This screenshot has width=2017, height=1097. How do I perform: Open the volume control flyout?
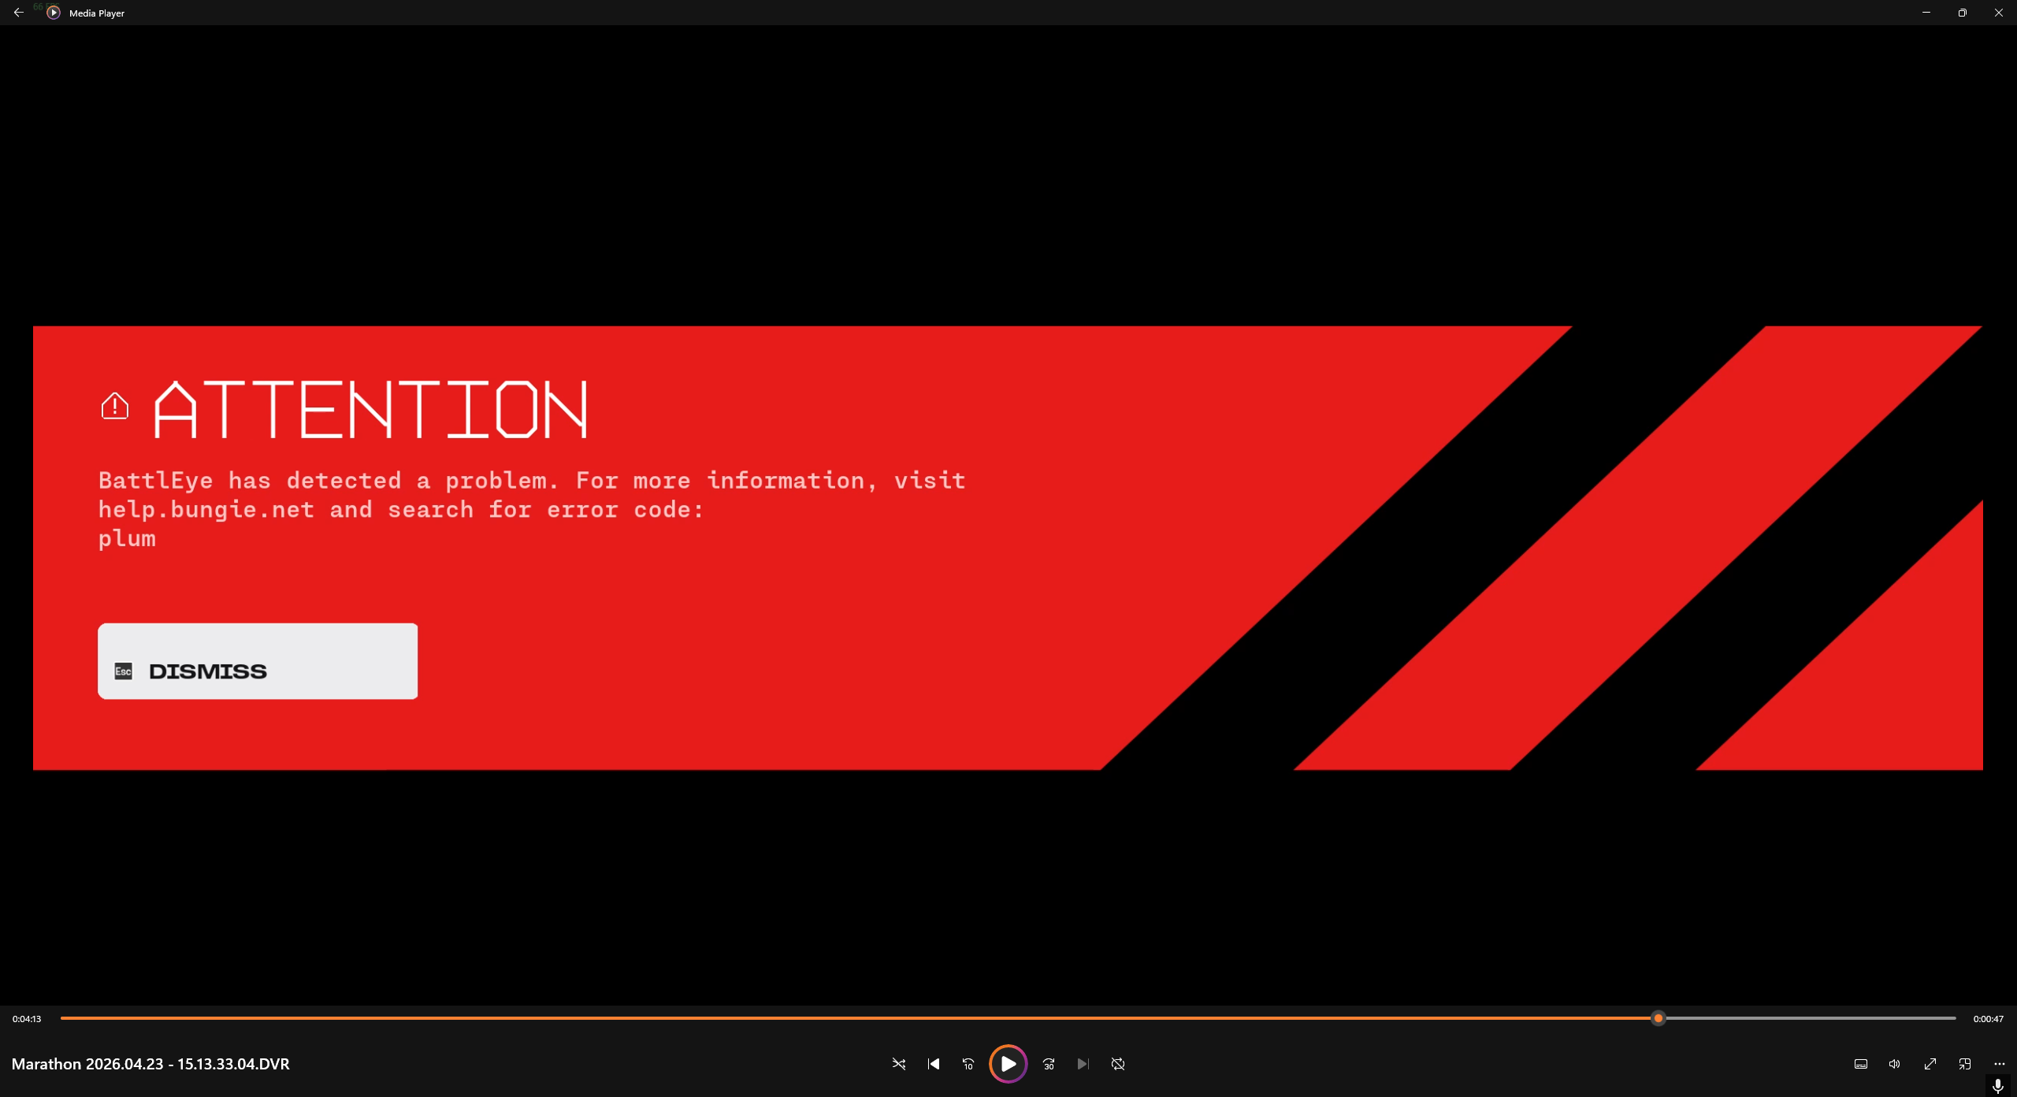[1895, 1064]
